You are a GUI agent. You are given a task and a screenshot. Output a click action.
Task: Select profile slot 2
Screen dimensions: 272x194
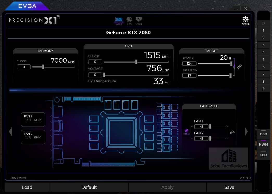pyautogui.click(x=263, y=38)
